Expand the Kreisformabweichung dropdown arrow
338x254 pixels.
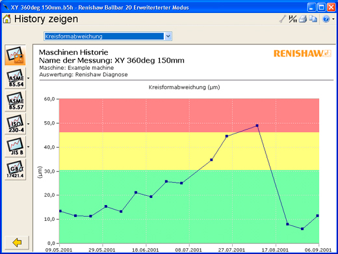pos(168,36)
